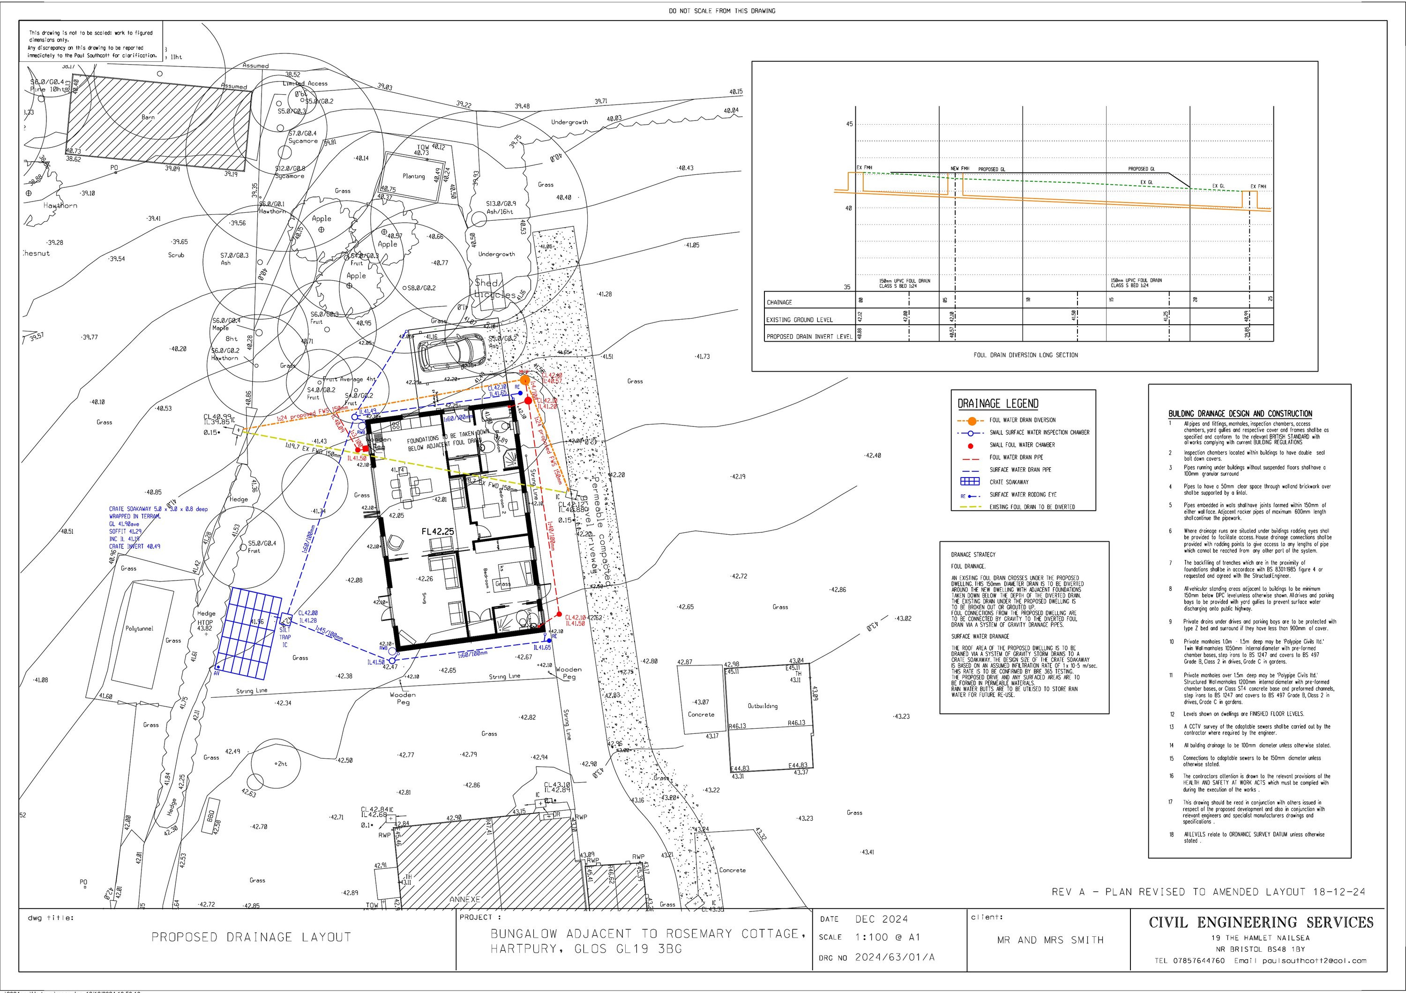Click the PROPOSED DRAINAGE LAYOUT drawing title
This screenshot has width=1406, height=993.
click(x=252, y=937)
